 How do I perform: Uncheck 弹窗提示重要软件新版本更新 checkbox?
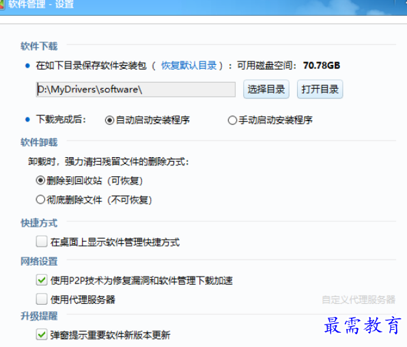pyautogui.click(x=42, y=334)
